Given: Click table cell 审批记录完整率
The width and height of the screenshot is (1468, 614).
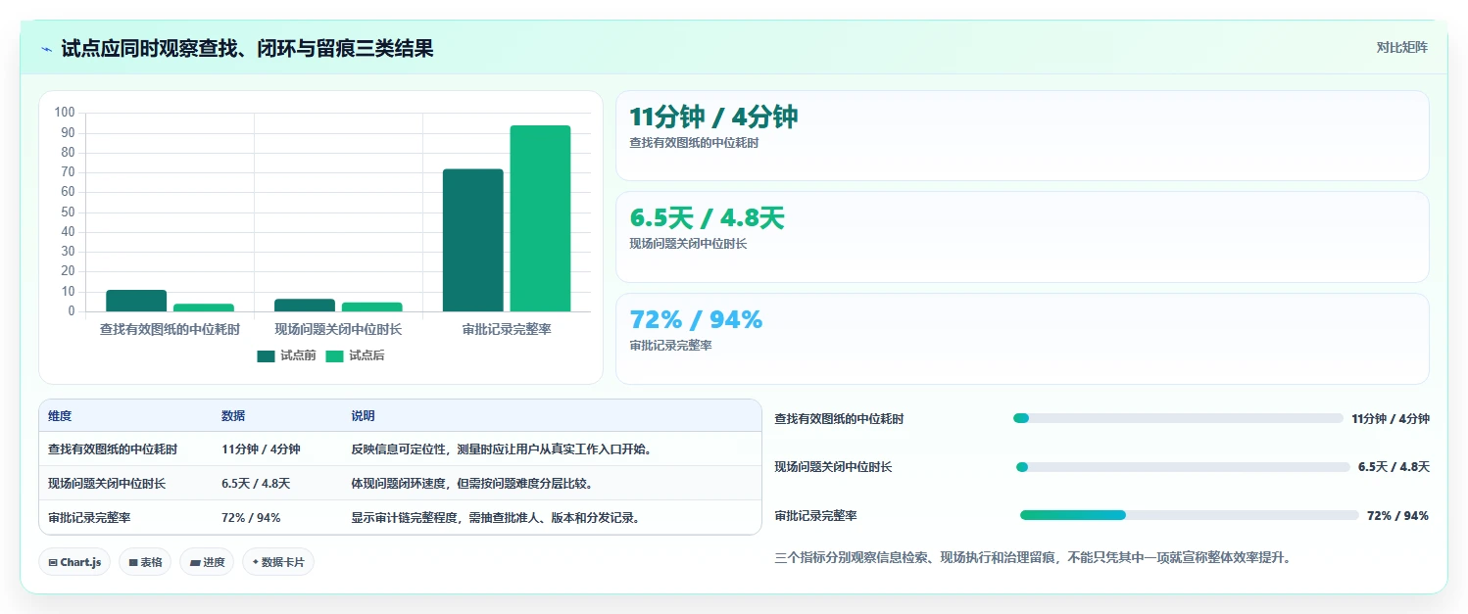Looking at the screenshot, I should 89,518.
